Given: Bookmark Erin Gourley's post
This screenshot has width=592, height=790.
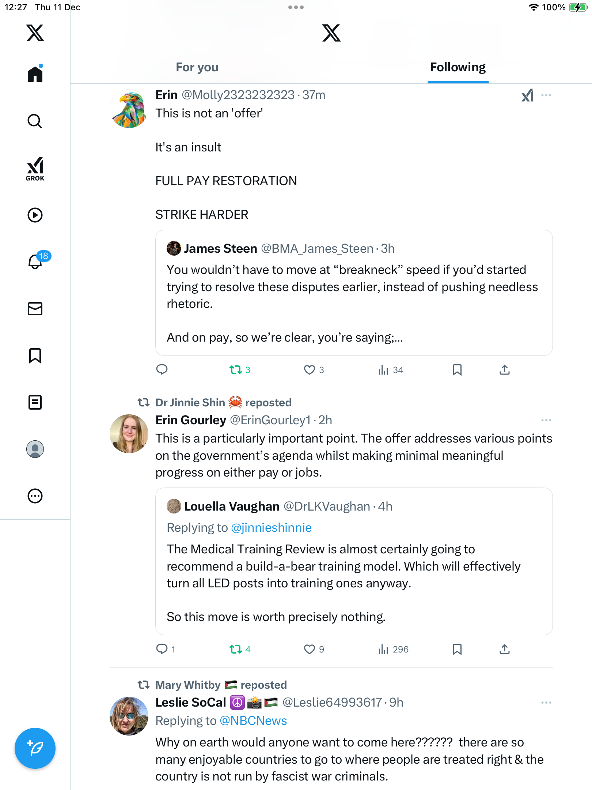Looking at the screenshot, I should click(x=457, y=649).
